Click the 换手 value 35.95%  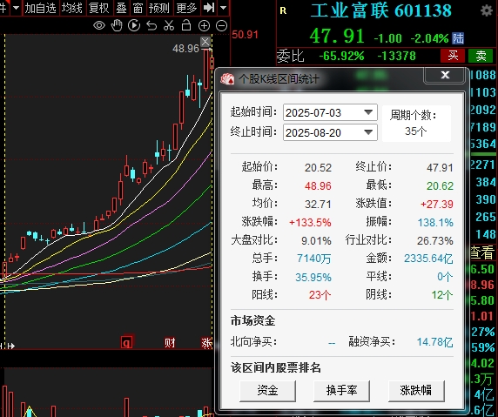[313, 277]
